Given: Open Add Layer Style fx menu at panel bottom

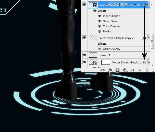Looking at the screenshot, I should [x=110, y=70].
